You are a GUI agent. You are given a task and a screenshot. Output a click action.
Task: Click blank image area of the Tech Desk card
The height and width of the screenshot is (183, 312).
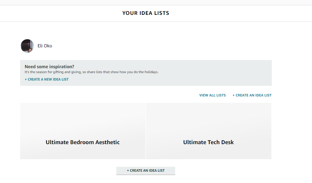tap(208, 117)
